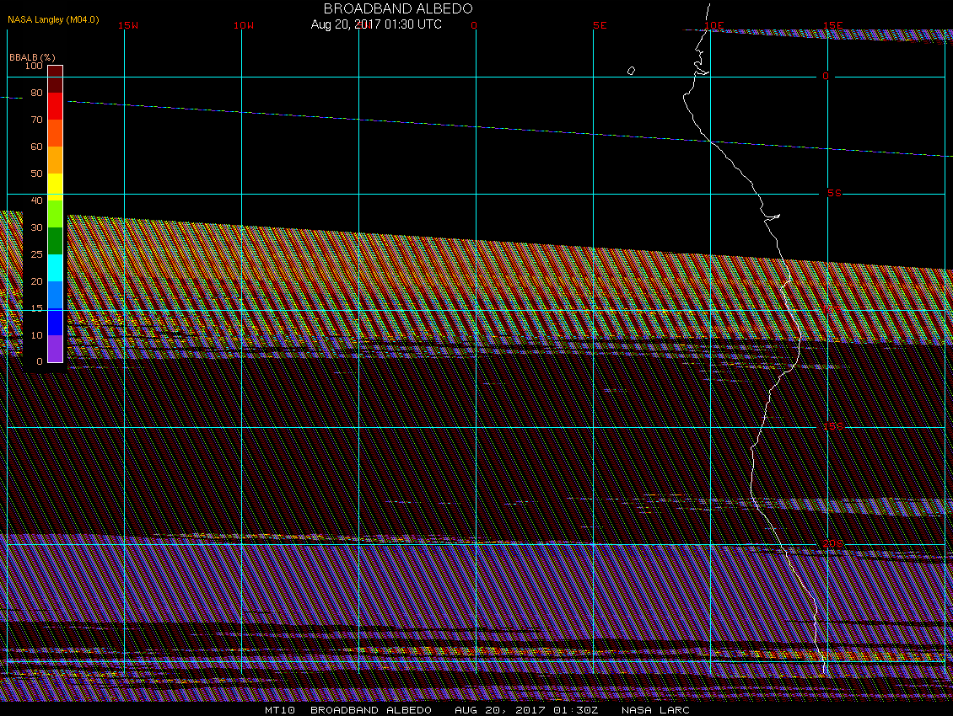953x716 pixels.
Task: Click the MT10 text in footer
Action: (x=279, y=710)
